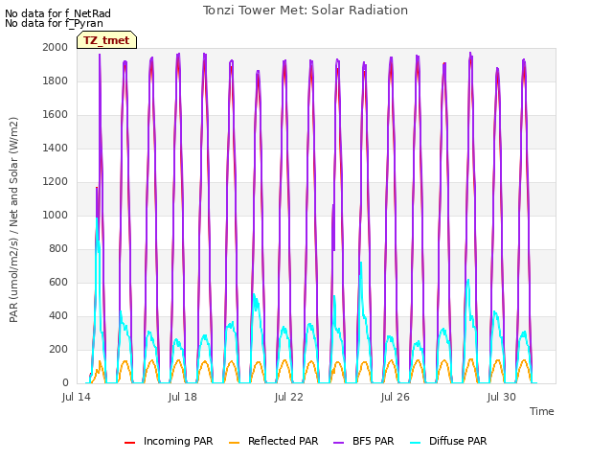Click the BF5 PAR legend entry
Viewport: 613px width, 460px height.
click(x=364, y=441)
